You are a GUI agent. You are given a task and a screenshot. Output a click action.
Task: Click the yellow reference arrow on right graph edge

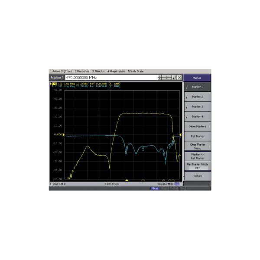click(x=180, y=135)
